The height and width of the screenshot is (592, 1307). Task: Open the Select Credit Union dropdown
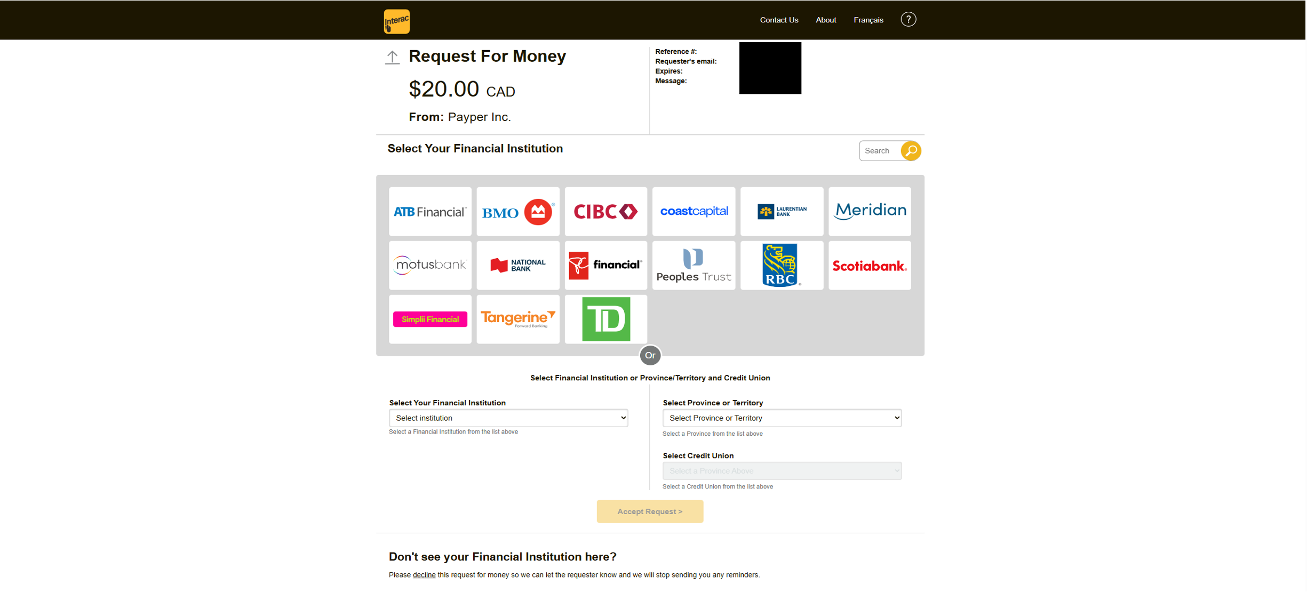[782, 471]
